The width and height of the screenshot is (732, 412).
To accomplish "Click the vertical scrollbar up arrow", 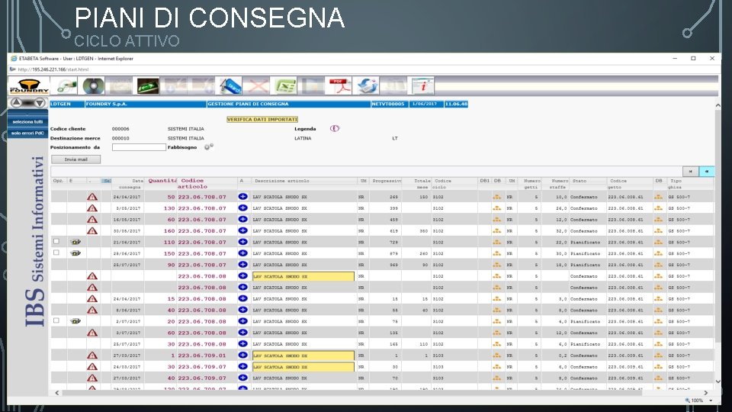I will 718,105.
